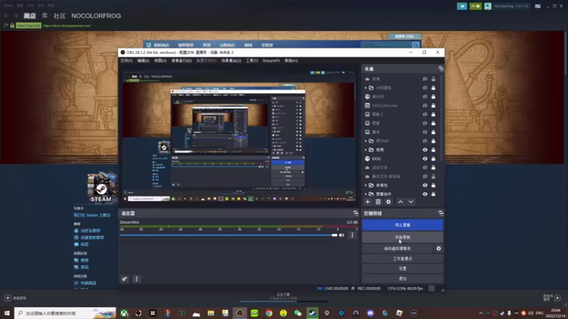Expand the 表情包 group folder

pos(366,185)
